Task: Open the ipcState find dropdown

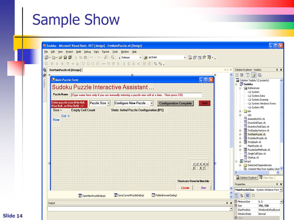Action: 185,58
